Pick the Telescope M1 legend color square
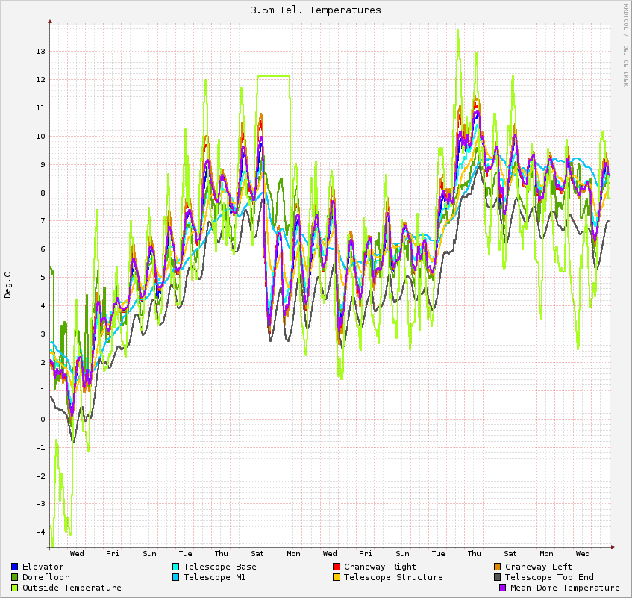 [x=175, y=577]
